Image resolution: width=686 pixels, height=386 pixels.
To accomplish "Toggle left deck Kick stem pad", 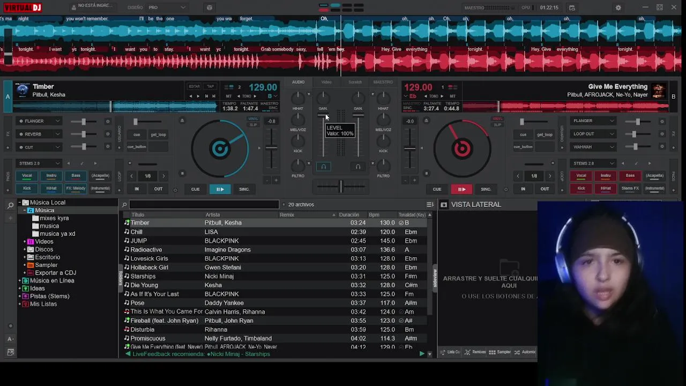I will (x=27, y=188).
